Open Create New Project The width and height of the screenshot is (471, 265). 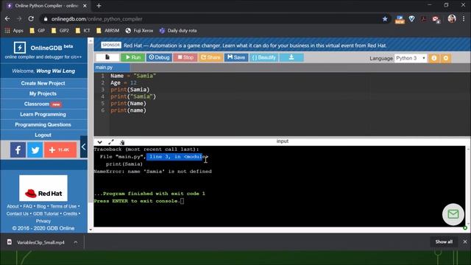(43, 83)
